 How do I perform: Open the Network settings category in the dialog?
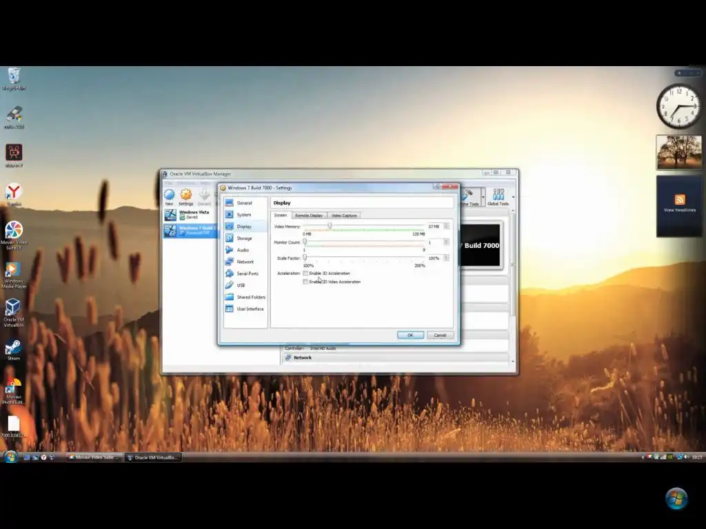[245, 261]
